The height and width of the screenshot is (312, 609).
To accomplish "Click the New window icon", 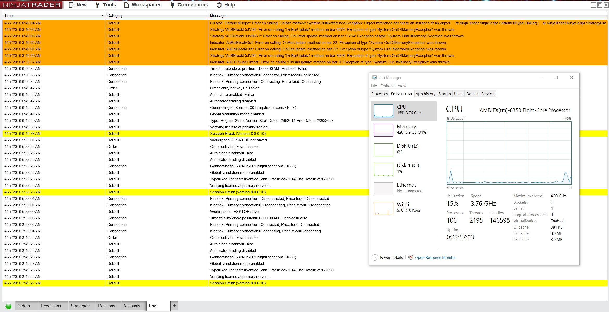I will 71,5.
